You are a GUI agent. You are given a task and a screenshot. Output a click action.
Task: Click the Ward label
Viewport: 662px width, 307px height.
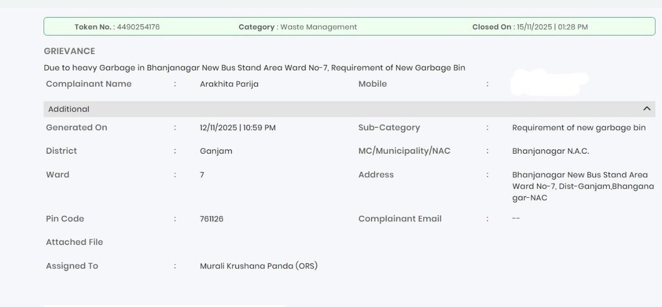[x=57, y=175]
